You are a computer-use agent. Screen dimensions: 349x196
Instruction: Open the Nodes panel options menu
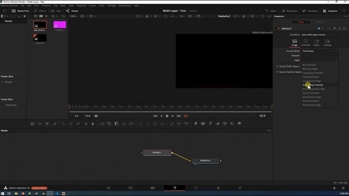269,131
